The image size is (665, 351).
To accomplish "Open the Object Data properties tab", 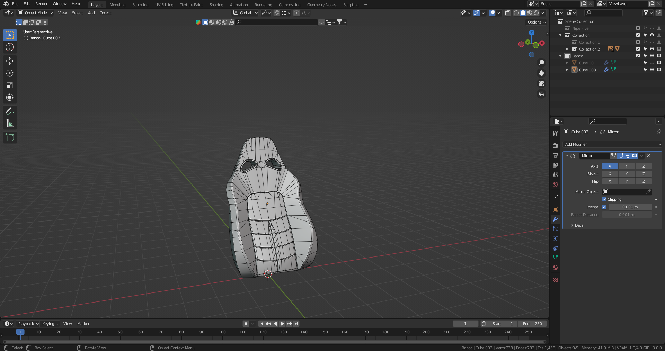I will 555,258.
